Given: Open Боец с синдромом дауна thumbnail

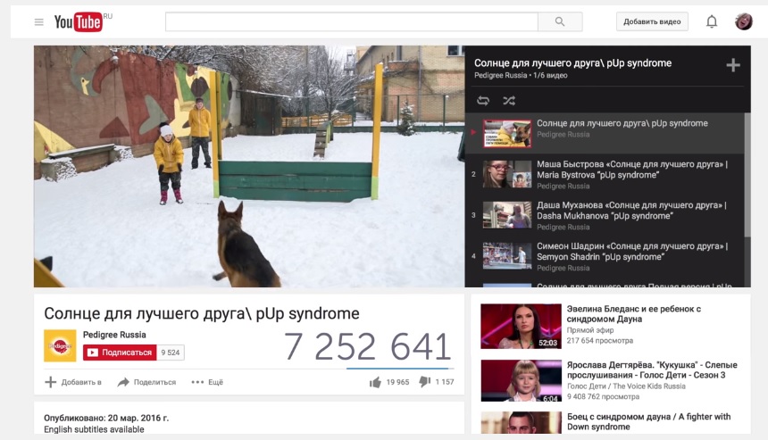Looking at the screenshot, I should (x=521, y=422).
